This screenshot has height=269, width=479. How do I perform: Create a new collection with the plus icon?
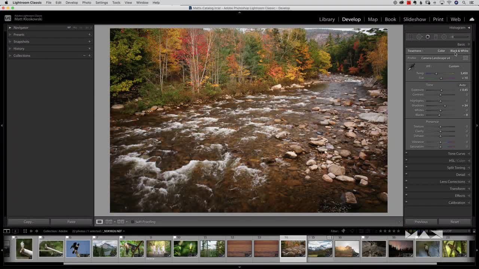89,55
